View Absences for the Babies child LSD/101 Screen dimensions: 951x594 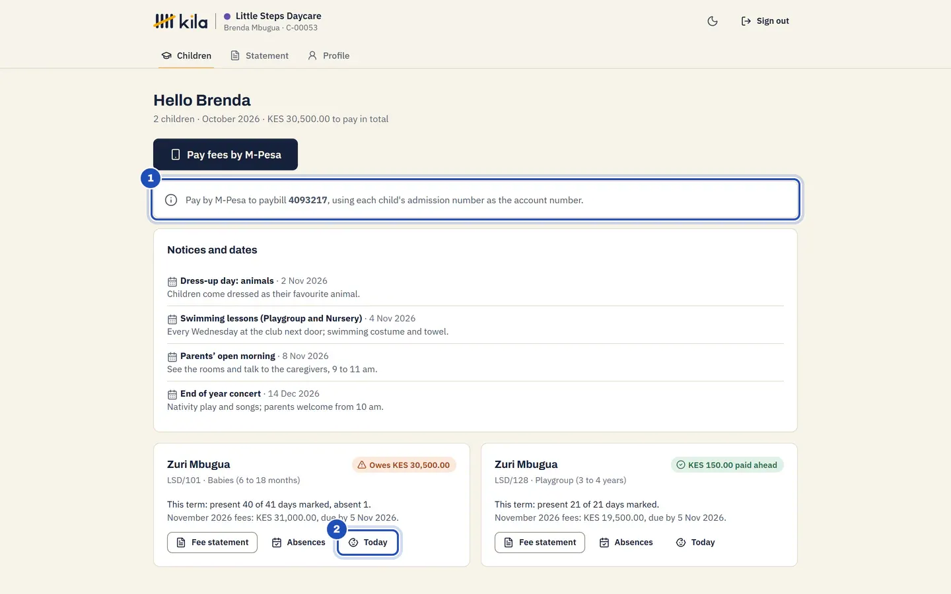[299, 543]
